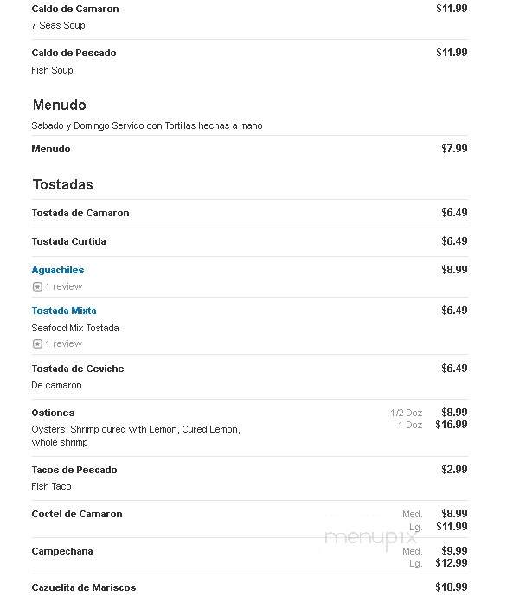Open the Tostada Mixta link
The width and height of the screenshot is (526, 609).
(x=64, y=311)
